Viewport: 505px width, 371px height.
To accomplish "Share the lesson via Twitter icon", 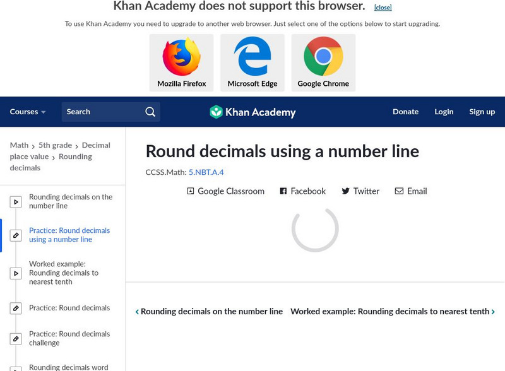I will click(x=344, y=191).
